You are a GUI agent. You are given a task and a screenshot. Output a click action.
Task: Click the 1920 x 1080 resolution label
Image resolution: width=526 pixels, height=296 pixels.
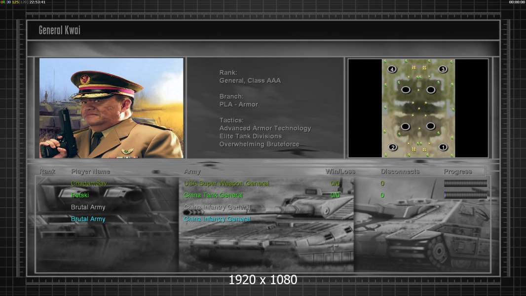[263, 280]
